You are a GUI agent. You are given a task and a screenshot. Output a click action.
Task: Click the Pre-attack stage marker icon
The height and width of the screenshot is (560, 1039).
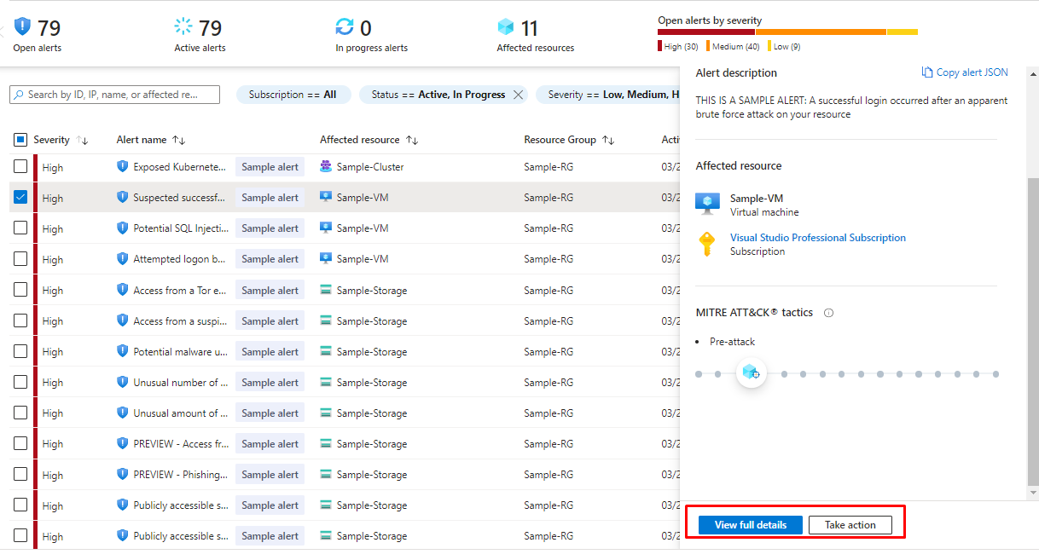click(751, 372)
